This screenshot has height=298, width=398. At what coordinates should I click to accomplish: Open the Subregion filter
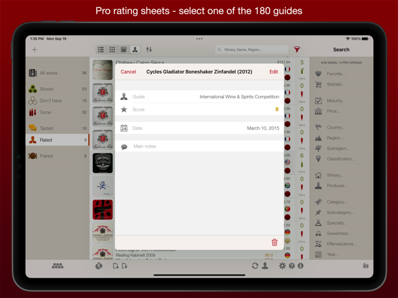(341, 148)
